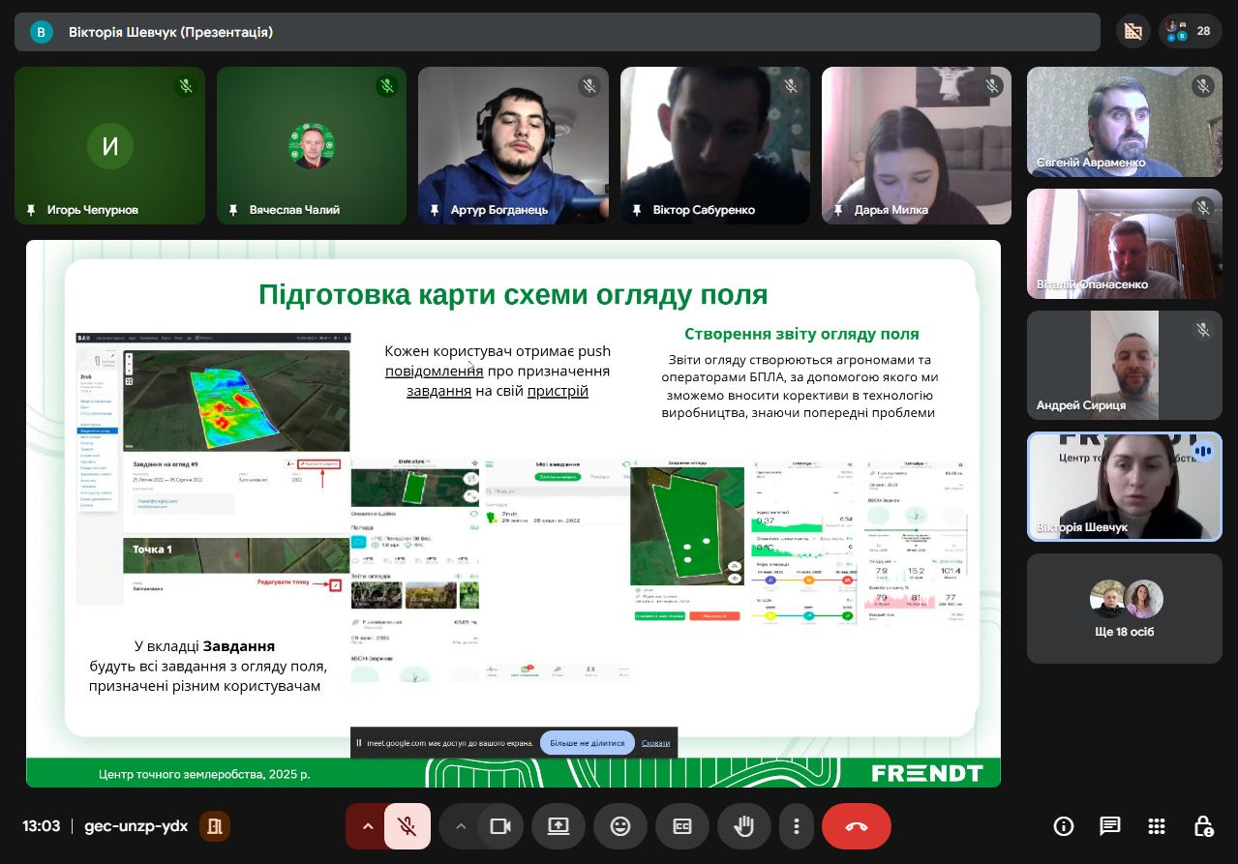Toggle the camera off
Viewport: 1238px width, 864px height.
500,826
